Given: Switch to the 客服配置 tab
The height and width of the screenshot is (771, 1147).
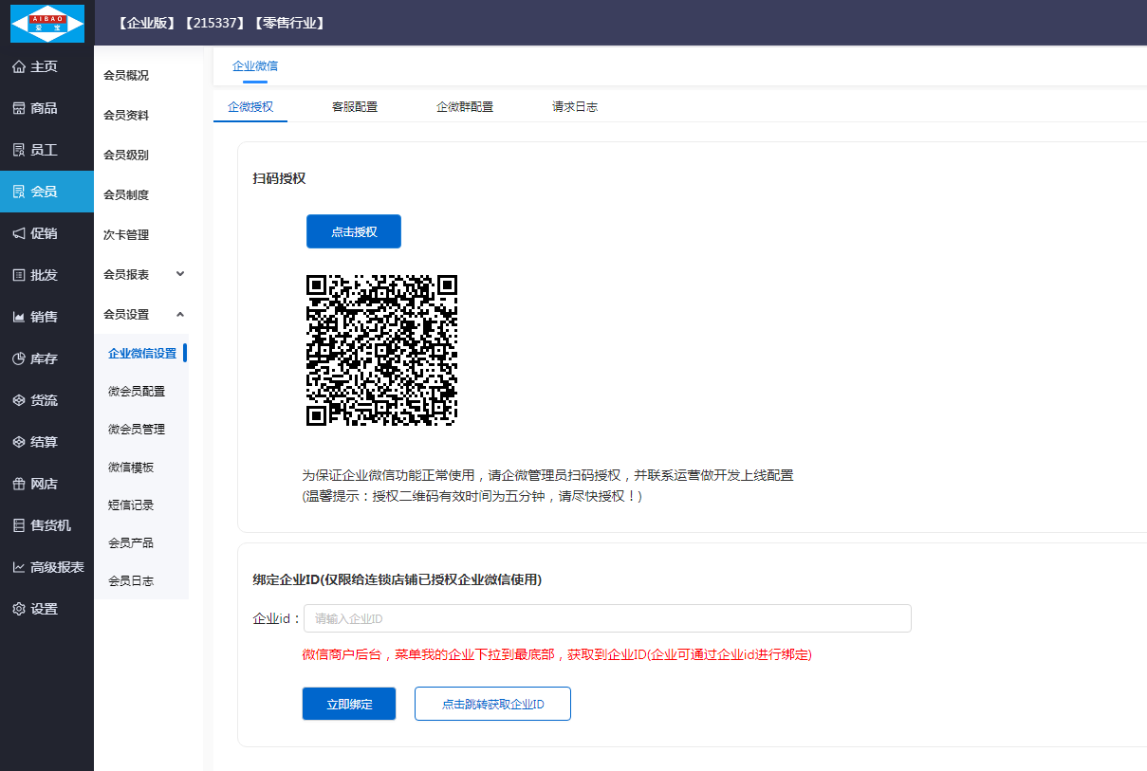Looking at the screenshot, I should [x=355, y=107].
